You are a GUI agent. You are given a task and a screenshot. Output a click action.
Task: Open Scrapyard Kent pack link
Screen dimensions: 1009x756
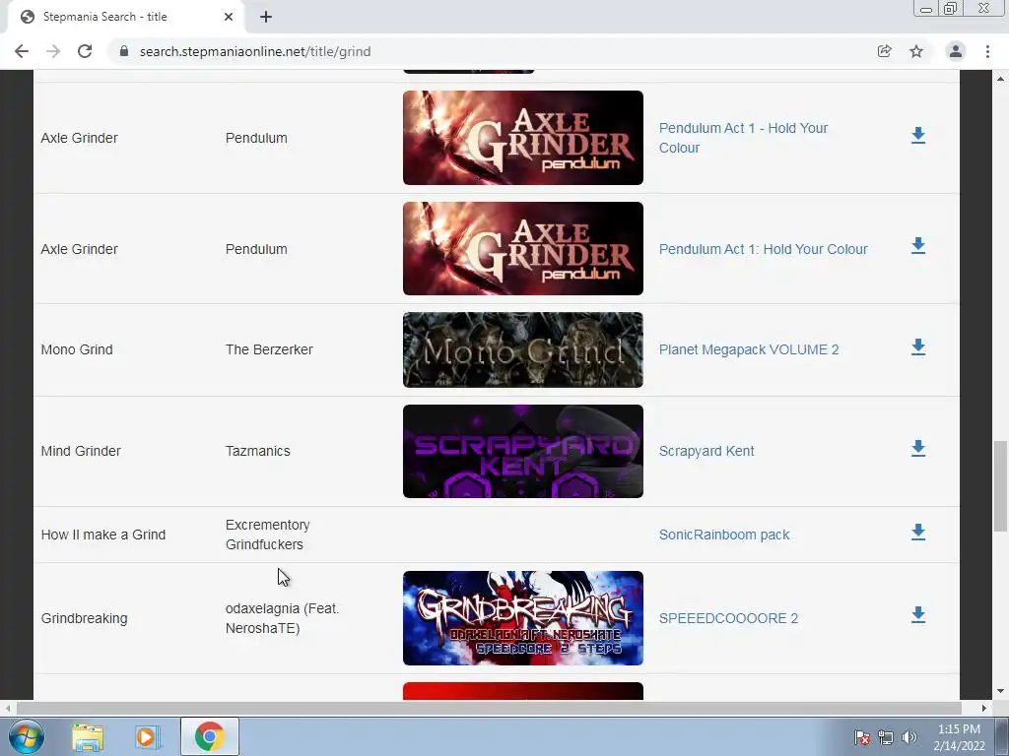[706, 451]
